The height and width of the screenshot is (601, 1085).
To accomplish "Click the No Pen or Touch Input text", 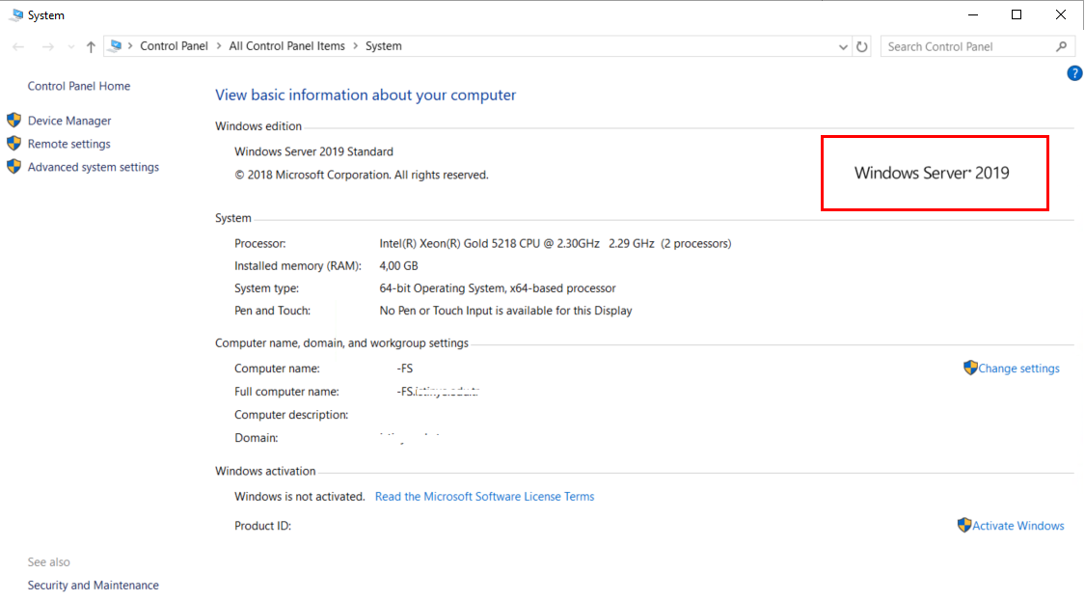I will [505, 311].
